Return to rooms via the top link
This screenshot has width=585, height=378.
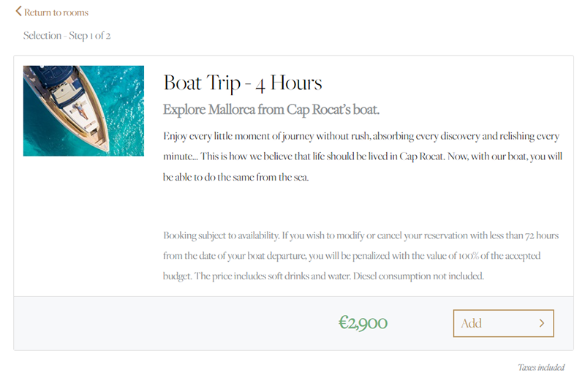pos(52,12)
